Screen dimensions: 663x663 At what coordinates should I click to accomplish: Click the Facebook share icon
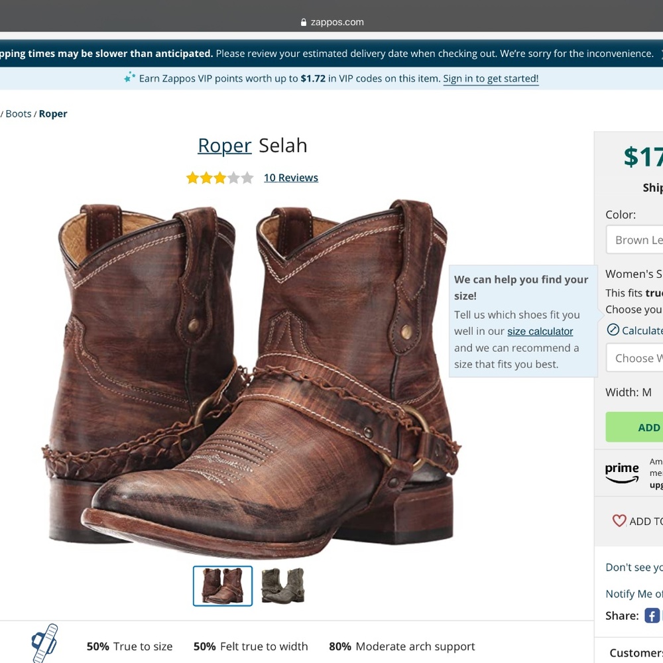652,615
